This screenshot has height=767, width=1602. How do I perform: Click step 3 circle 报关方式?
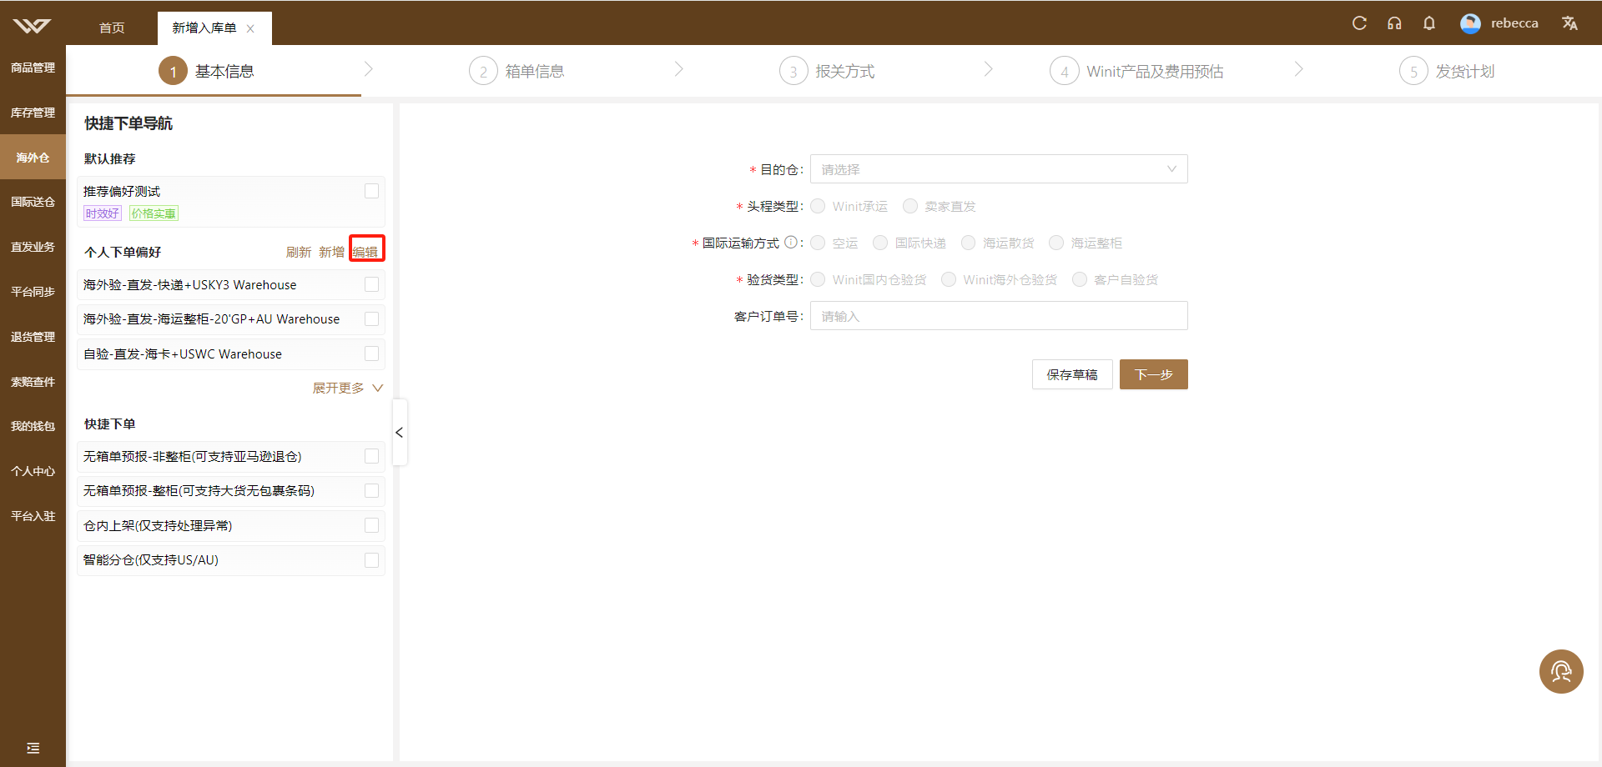click(793, 72)
